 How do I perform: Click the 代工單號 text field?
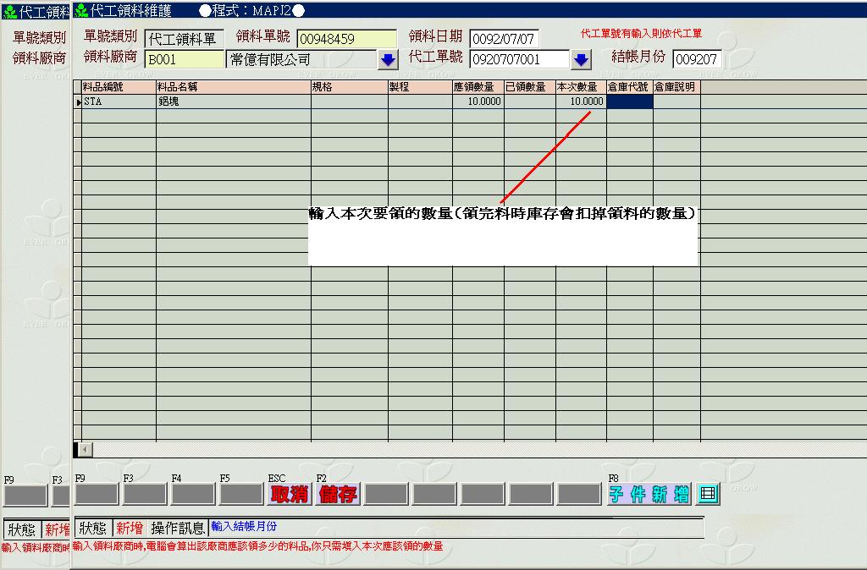pyautogui.click(x=519, y=60)
